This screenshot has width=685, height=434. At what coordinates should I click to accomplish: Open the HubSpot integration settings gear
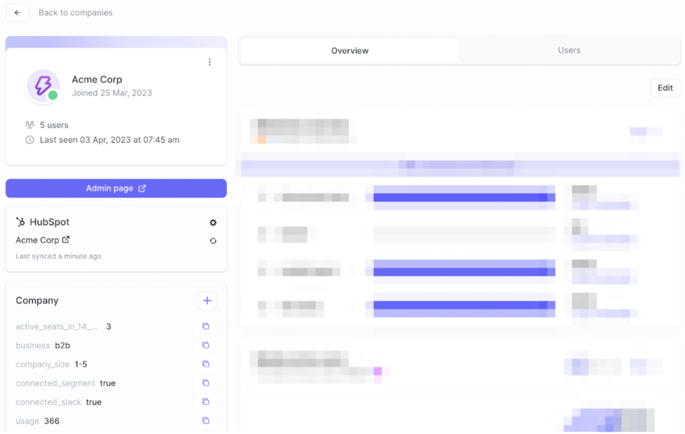tap(213, 222)
